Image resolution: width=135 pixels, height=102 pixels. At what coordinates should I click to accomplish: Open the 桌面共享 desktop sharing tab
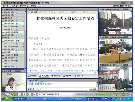[x=67, y=76]
